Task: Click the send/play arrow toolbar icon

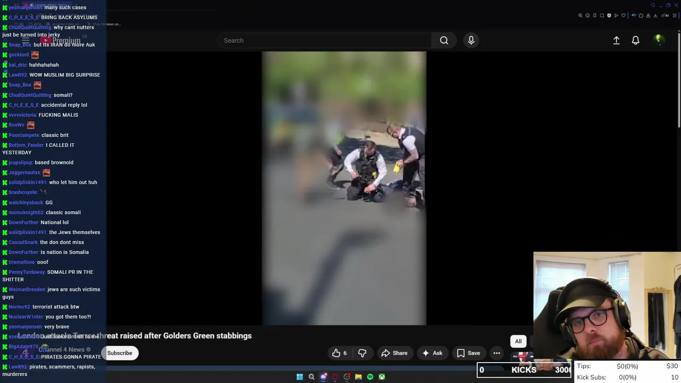Action: [616, 15]
